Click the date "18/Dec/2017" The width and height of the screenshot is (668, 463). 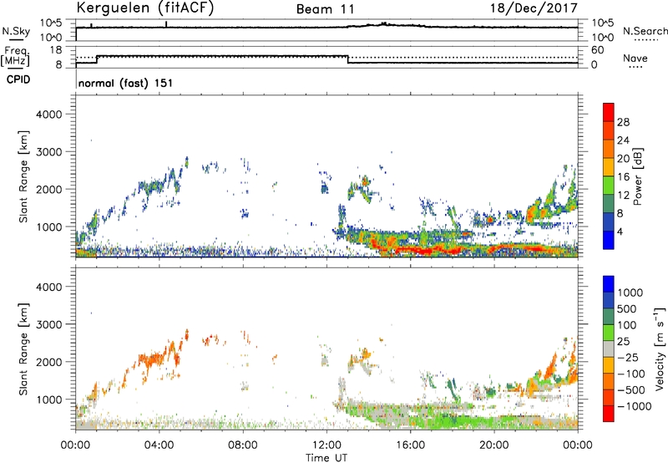pos(534,8)
